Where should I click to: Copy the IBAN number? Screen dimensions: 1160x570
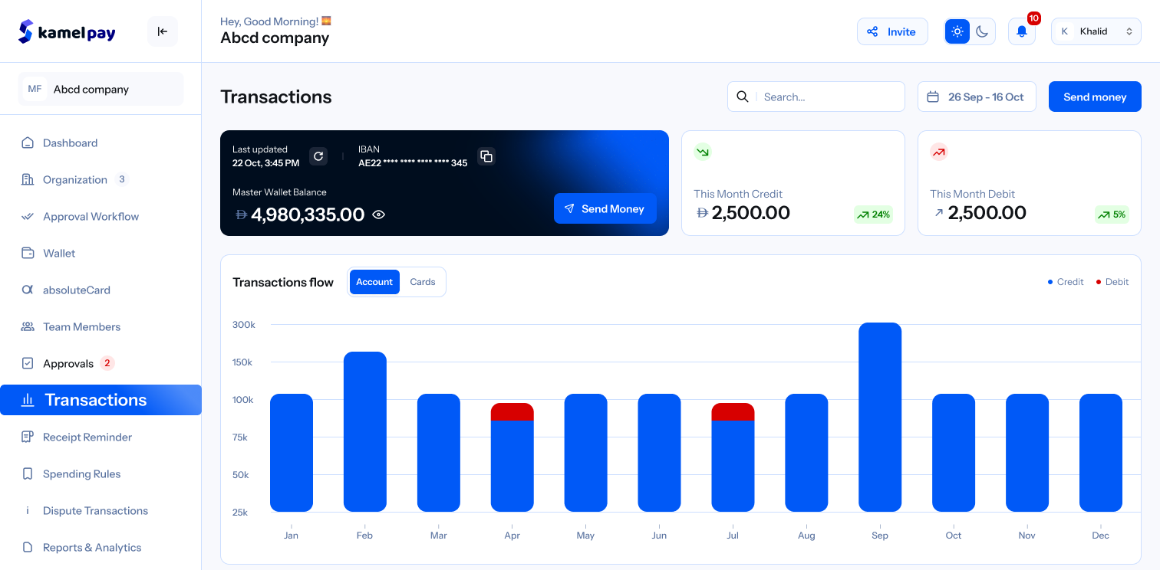(486, 156)
